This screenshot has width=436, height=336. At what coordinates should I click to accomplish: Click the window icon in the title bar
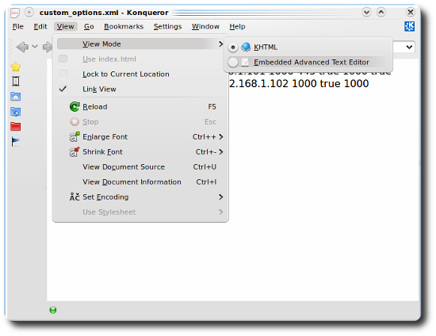(15, 13)
